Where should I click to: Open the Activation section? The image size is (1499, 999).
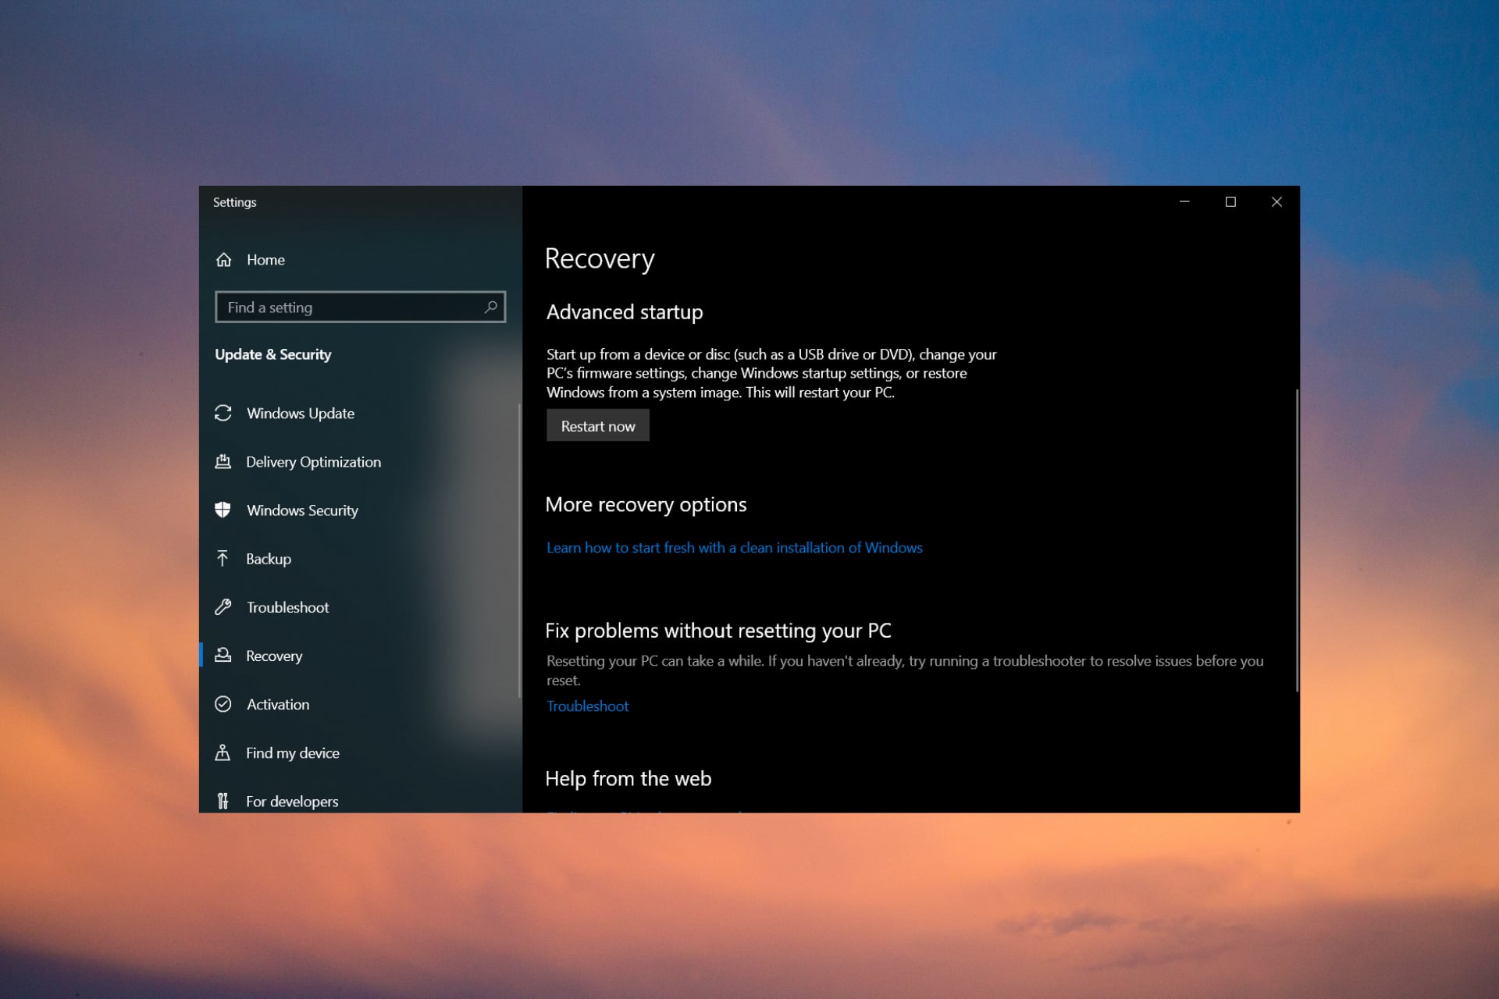[x=277, y=704]
